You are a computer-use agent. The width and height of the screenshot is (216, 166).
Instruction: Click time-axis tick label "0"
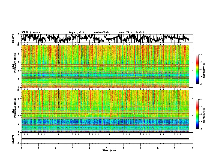pyautogui.click(x=22, y=148)
